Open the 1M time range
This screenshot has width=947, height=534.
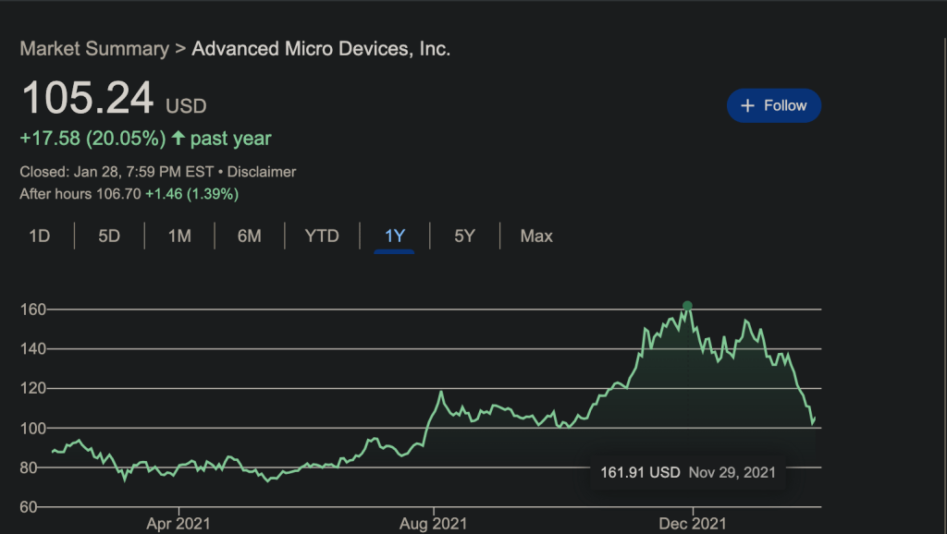[x=179, y=236]
